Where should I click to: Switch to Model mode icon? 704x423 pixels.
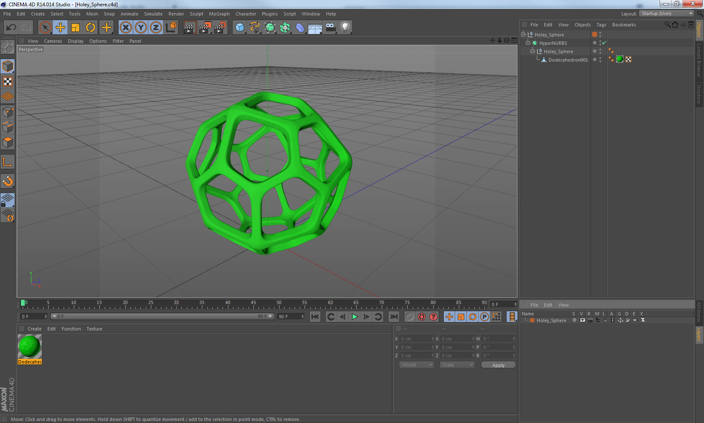[8, 66]
